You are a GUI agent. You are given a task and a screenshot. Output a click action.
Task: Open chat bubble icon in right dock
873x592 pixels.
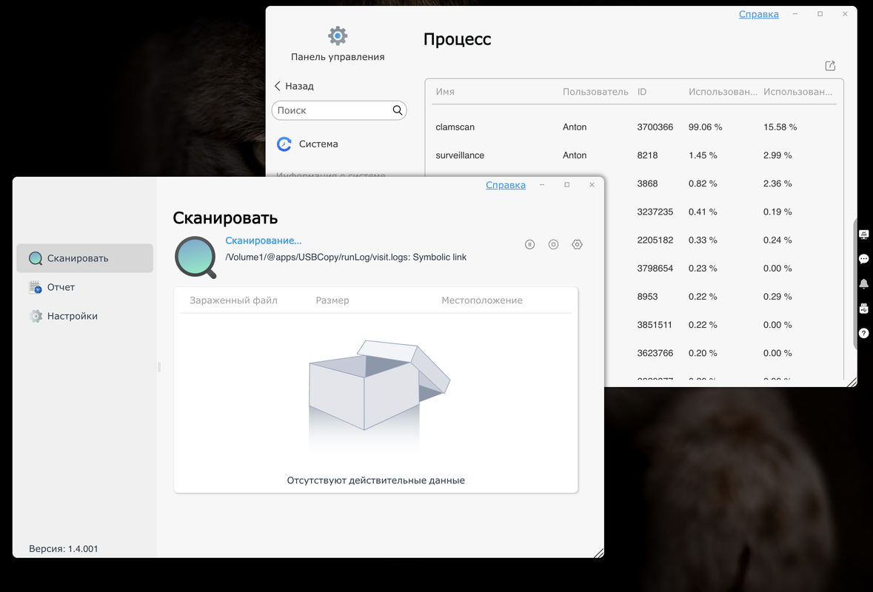coord(863,259)
